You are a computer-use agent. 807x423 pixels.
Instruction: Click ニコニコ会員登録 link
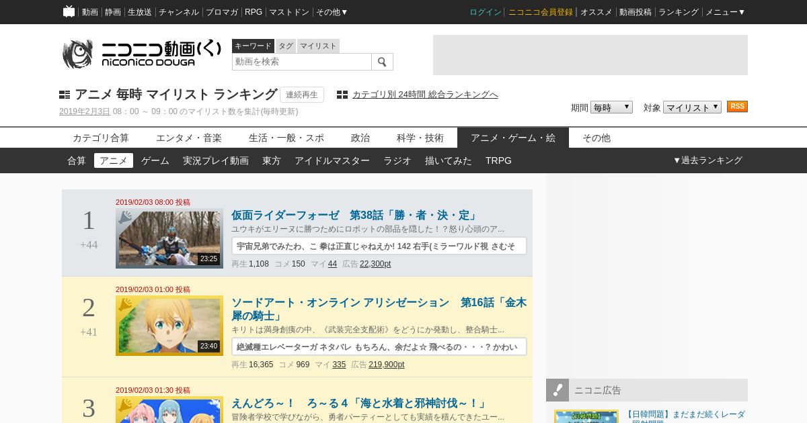coord(541,12)
